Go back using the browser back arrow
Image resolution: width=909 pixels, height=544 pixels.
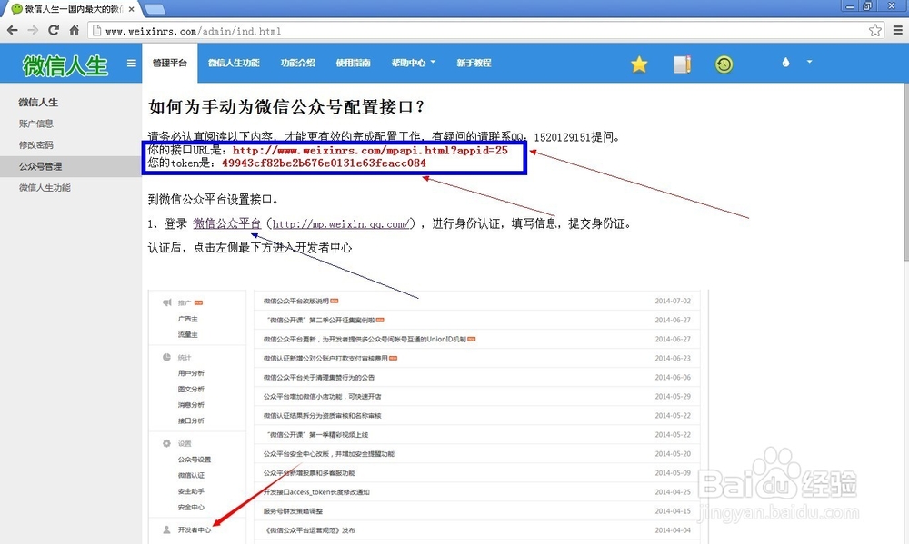[14, 29]
